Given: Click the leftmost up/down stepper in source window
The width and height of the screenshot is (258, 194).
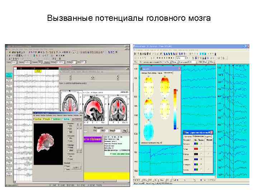Looking at the screenshot, I should coord(70,77).
